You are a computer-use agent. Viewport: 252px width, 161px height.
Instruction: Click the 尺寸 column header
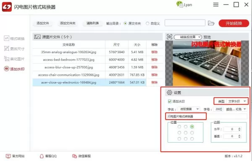pyautogui.click(x=116, y=45)
